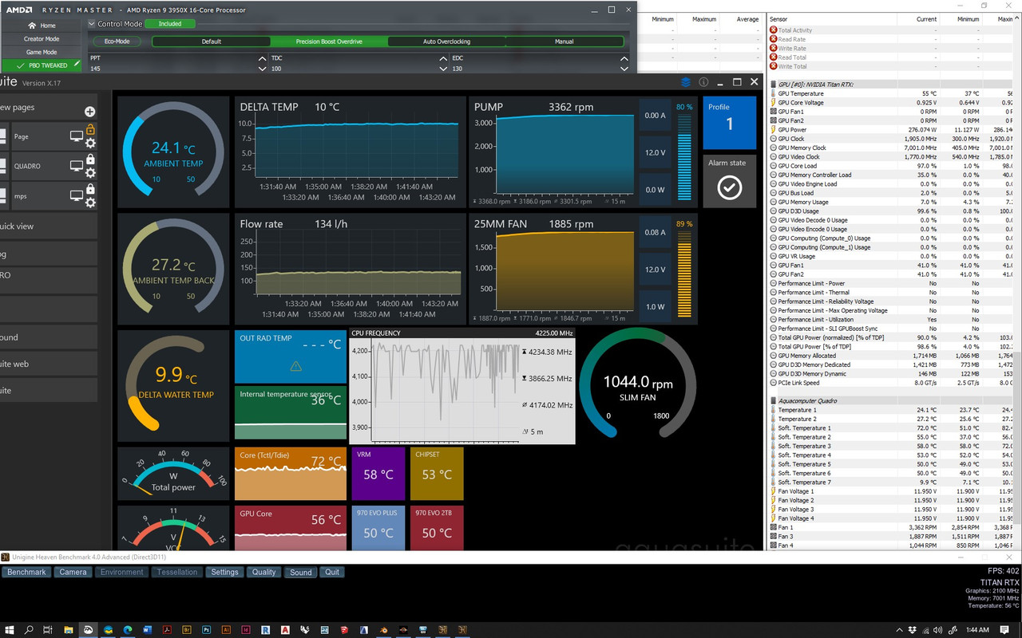Click Write Rate red error icon in HWiNFO
Image resolution: width=1022 pixels, height=638 pixels.
pos(774,49)
